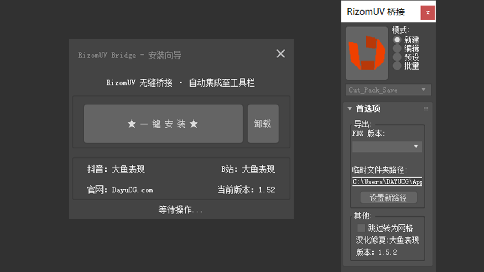Select the 新建 mode radio button
Screen dimensions: 484x272
click(x=397, y=40)
